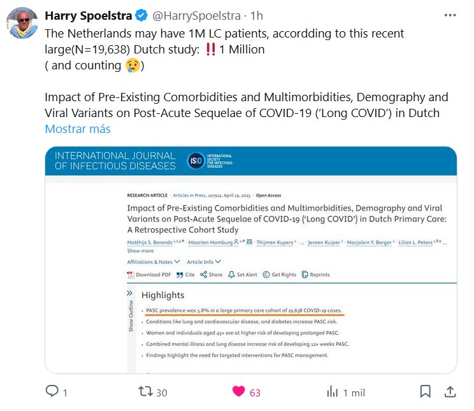Click the blue verified badge

click(x=143, y=15)
